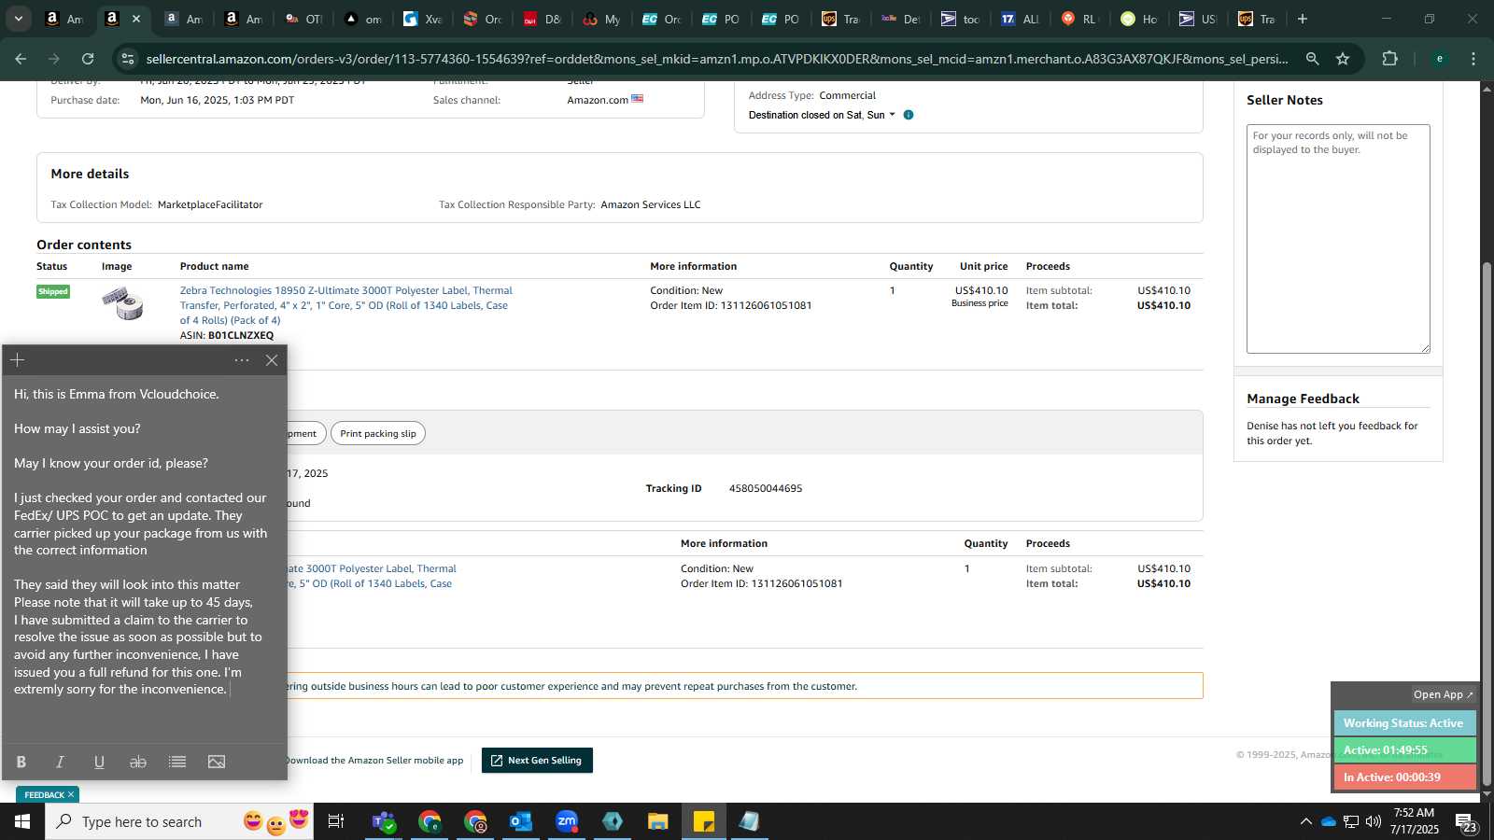
Task: Open Chrome profile avatar
Action: [1439, 59]
